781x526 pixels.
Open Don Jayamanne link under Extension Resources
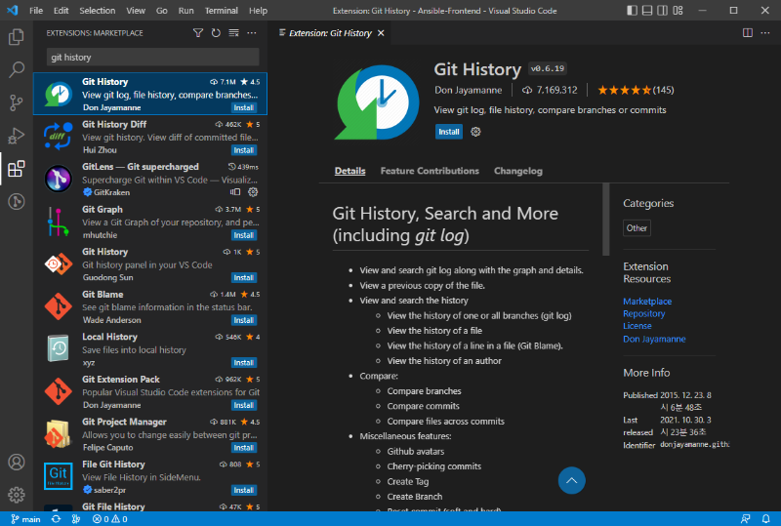coord(654,340)
